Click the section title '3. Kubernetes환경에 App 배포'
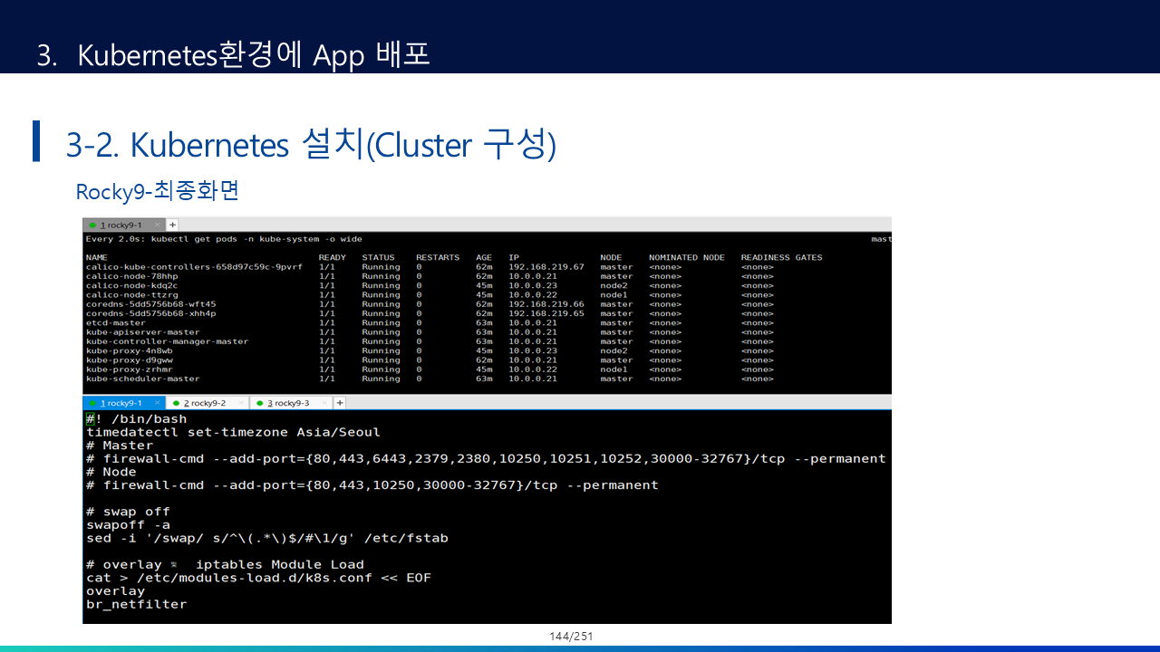This screenshot has width=1160, height=652. [x=233, y=54]
